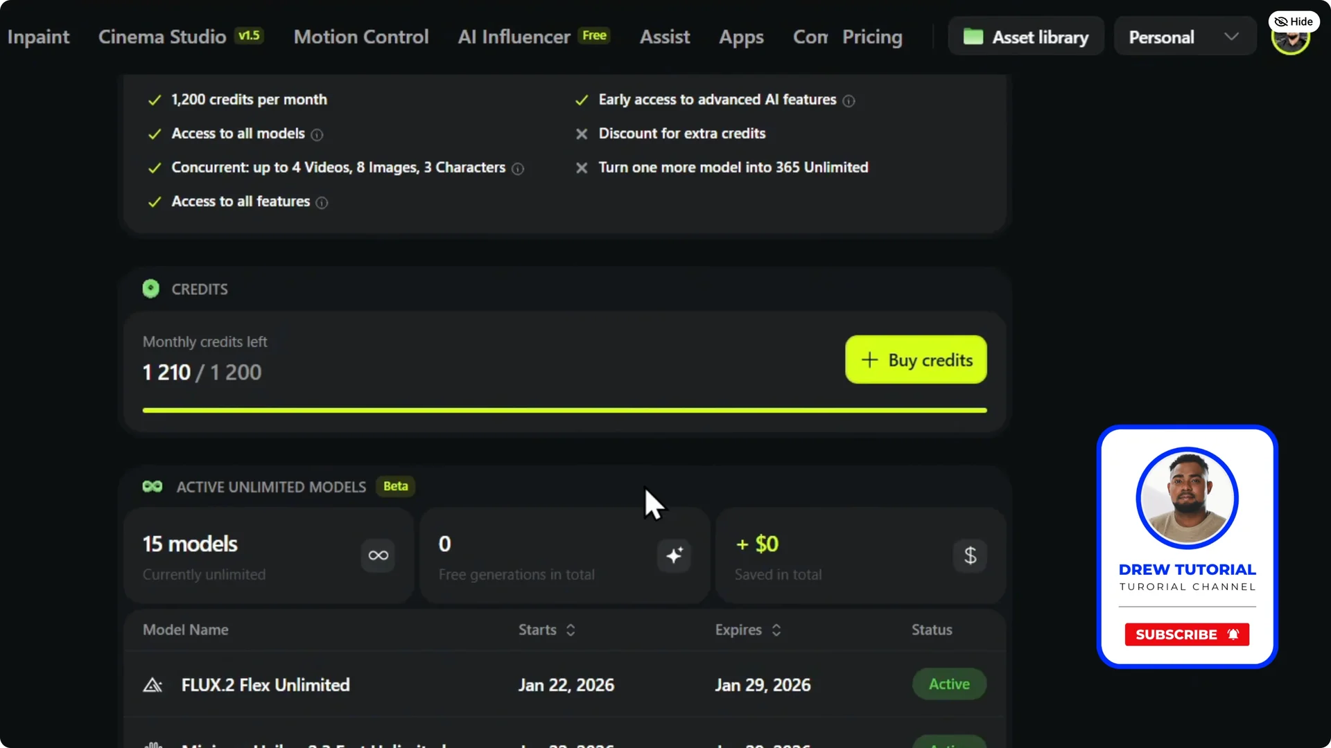
Task: Click the info icon next to Access to all models
Action: 317,135
